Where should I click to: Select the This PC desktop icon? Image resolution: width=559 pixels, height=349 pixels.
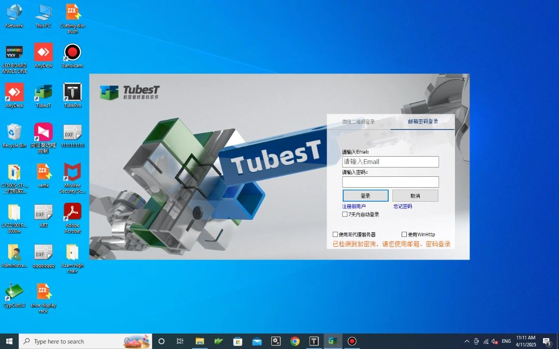43,16
